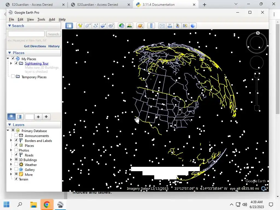Open the File menu
Image resolution: width=280 pixels, height=210 pixels.
click(11, 19)
